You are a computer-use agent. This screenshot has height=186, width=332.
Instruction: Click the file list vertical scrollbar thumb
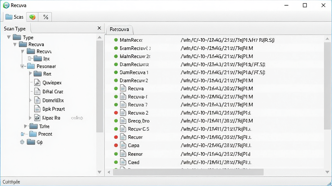coord(327,85)
